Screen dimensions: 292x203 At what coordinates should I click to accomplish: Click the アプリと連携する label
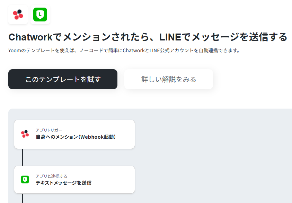pos(51,176)
